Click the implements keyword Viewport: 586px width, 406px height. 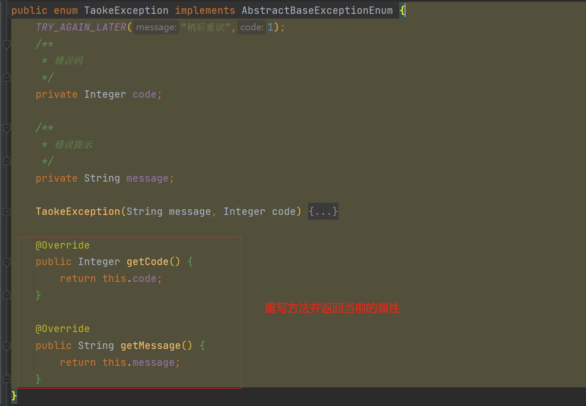205,10
